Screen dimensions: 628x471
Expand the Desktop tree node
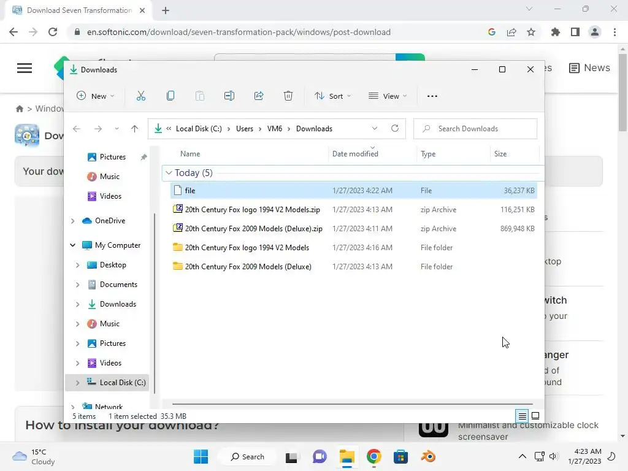78,265
